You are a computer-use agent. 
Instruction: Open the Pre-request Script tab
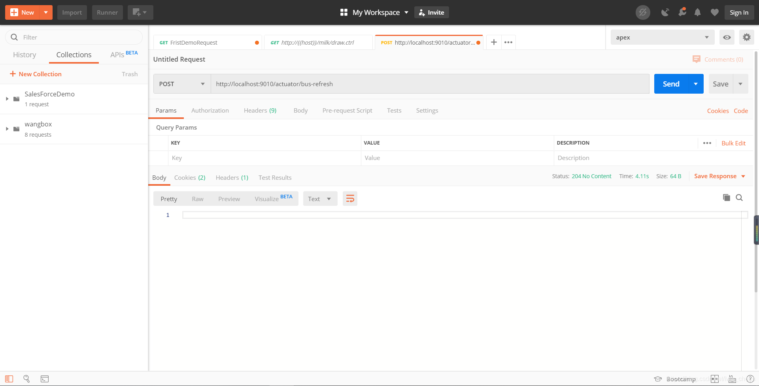tap(347, 111)
